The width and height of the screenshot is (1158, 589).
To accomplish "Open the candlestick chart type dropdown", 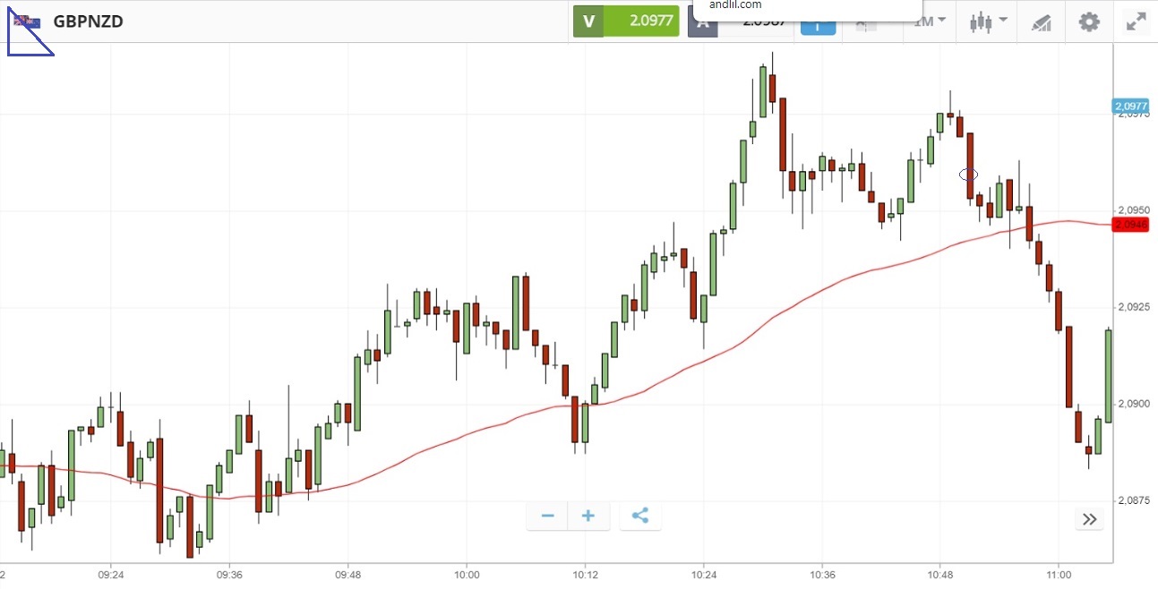I will pos(988,21).
